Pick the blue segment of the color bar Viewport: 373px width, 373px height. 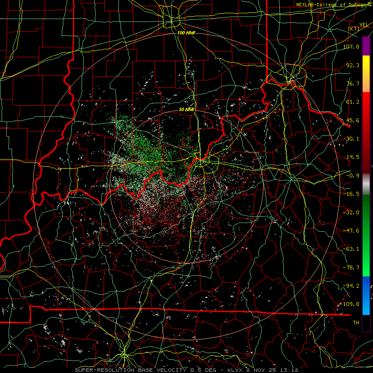pos(366,295)
